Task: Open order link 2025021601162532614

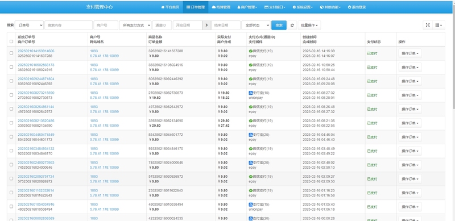Action: (36, 190)
